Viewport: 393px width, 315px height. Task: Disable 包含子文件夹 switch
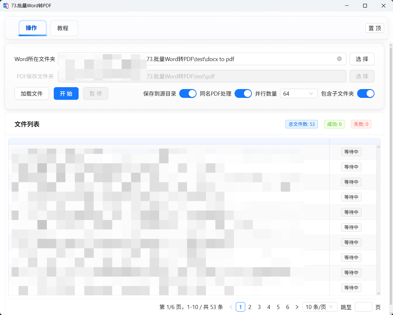366,93
